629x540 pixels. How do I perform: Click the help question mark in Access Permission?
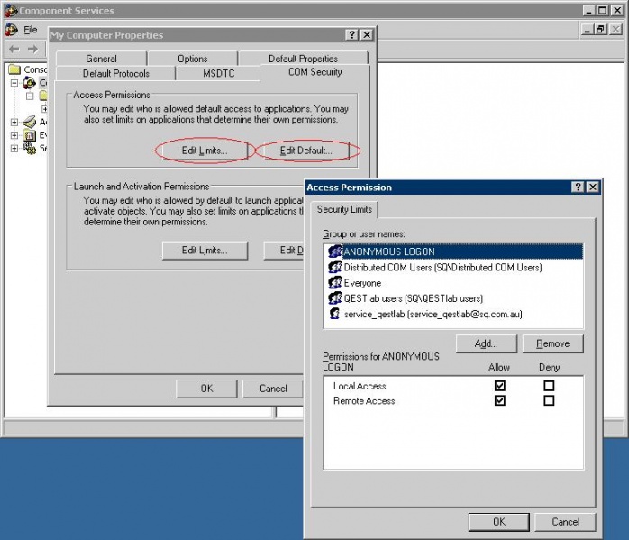click(577, 187)
